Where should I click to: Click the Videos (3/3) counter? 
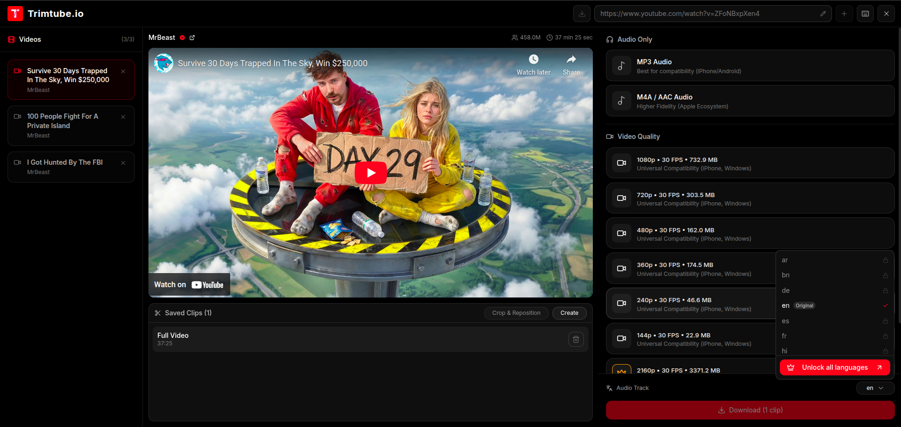click(128, 39)
